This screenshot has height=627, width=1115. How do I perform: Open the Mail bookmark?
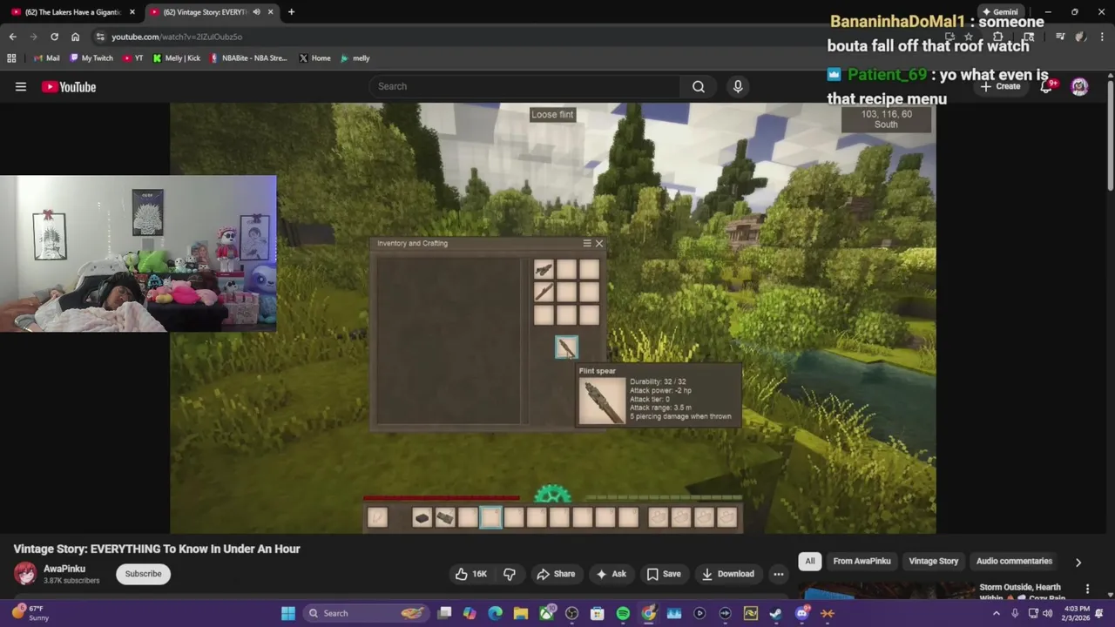coord(47,58)
